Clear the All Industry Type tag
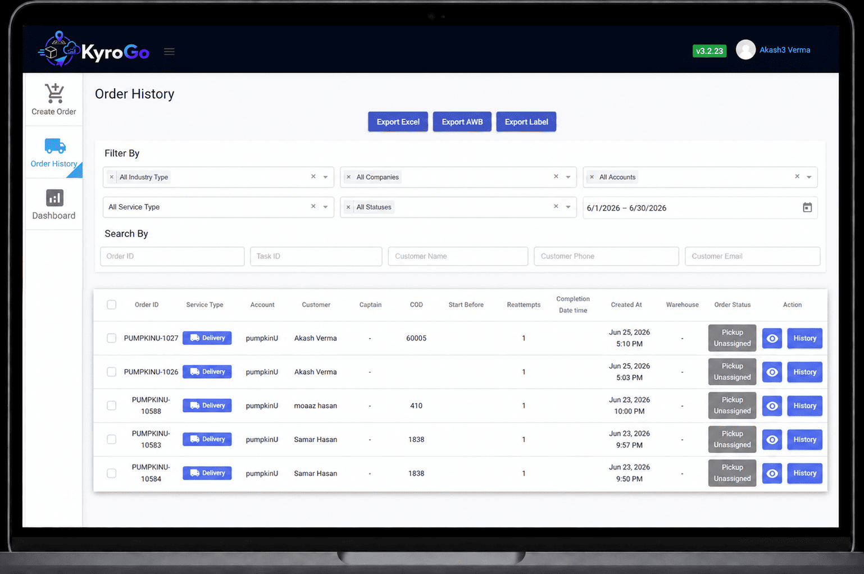Screen dimensions: 864x574 (112, 177)
